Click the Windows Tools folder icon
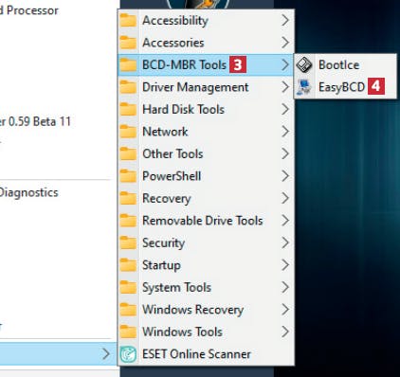The image size is (400, 377). point(128,332)
